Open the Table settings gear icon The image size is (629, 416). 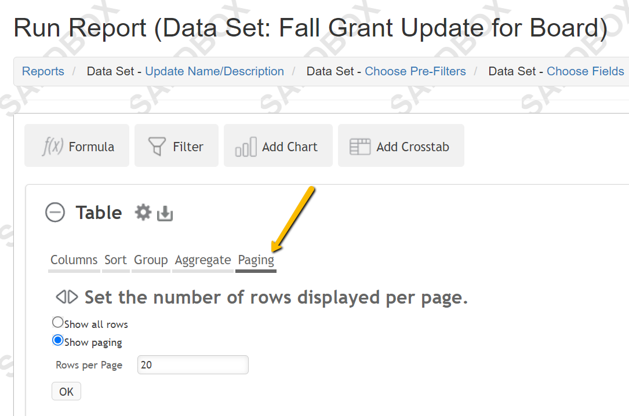point(143,213)
